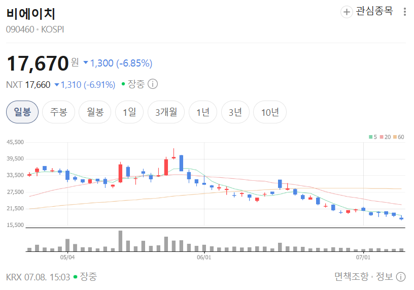Click the NXT price 17,660
414x290 pixels.
coord(38,85)
